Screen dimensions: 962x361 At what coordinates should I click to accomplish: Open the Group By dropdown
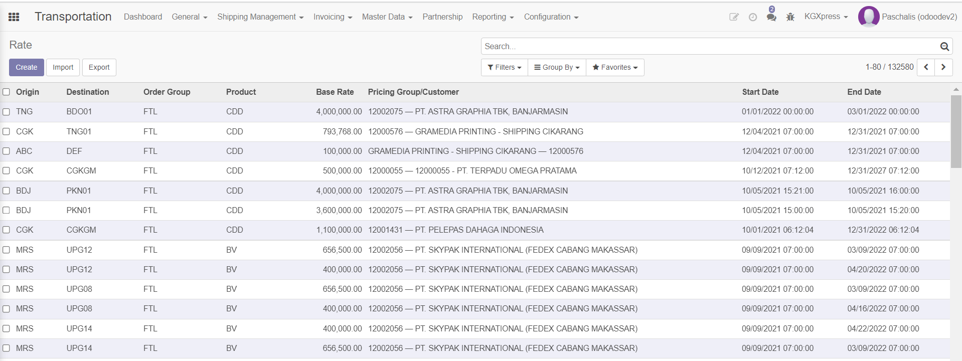click(557, 67)
